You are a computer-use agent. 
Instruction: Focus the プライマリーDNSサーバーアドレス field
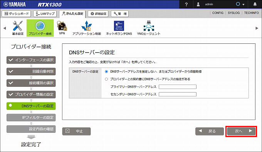tap(178, 87)
